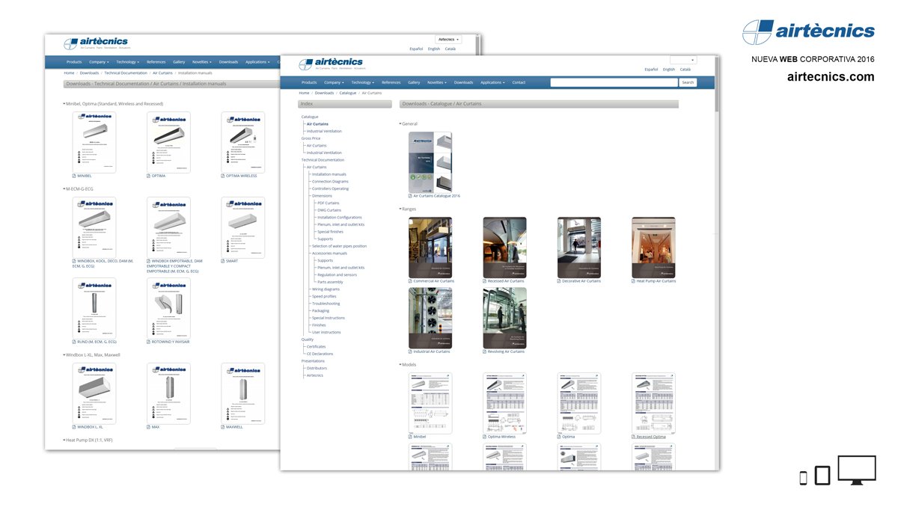Click the document icon beside Revolving Air Curtains

coord(484,351)
